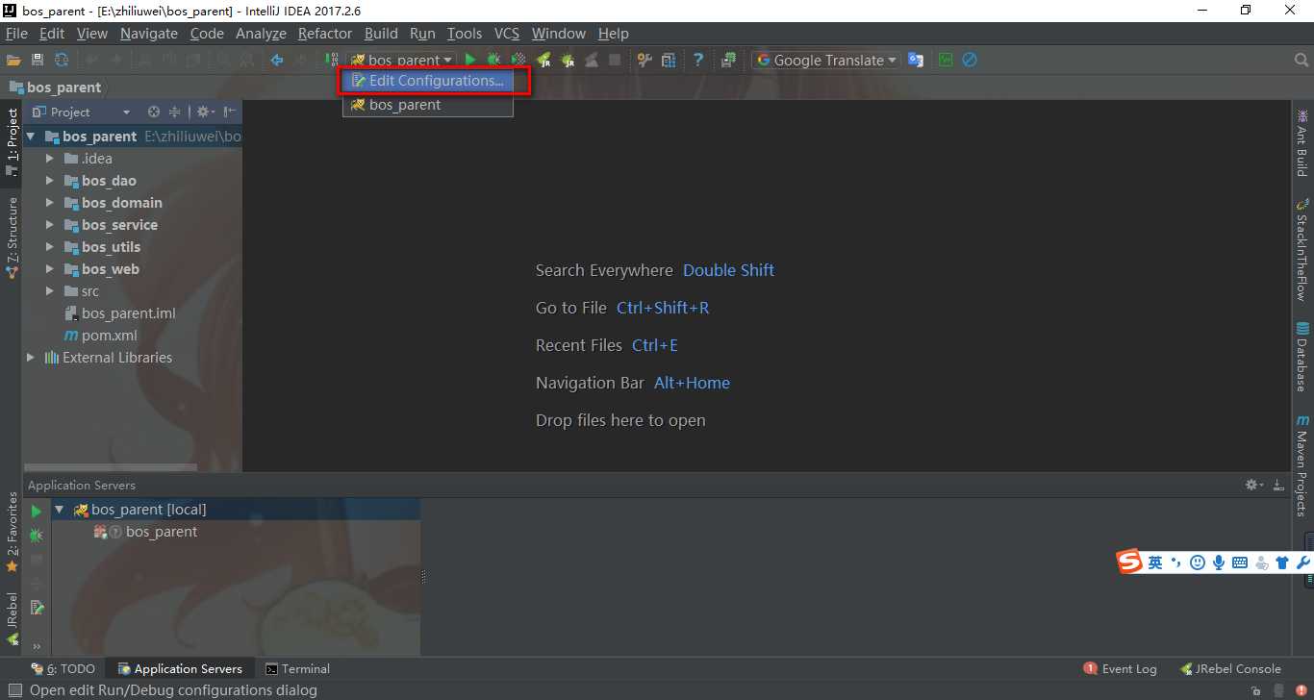Click the Run with Coverage toolbar icon
Image resolution: width=1314 pixels, height=700 pixels.
click(518, 60)
